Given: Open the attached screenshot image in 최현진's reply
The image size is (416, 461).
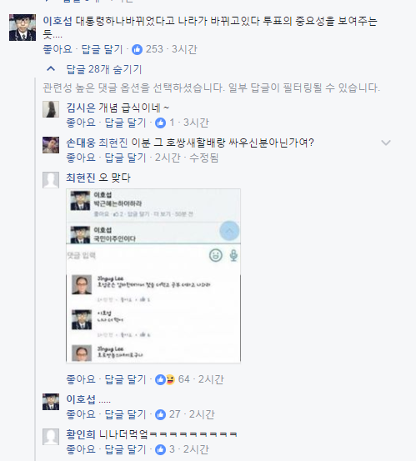Looking at the screenshot, I should click(153, 276).
